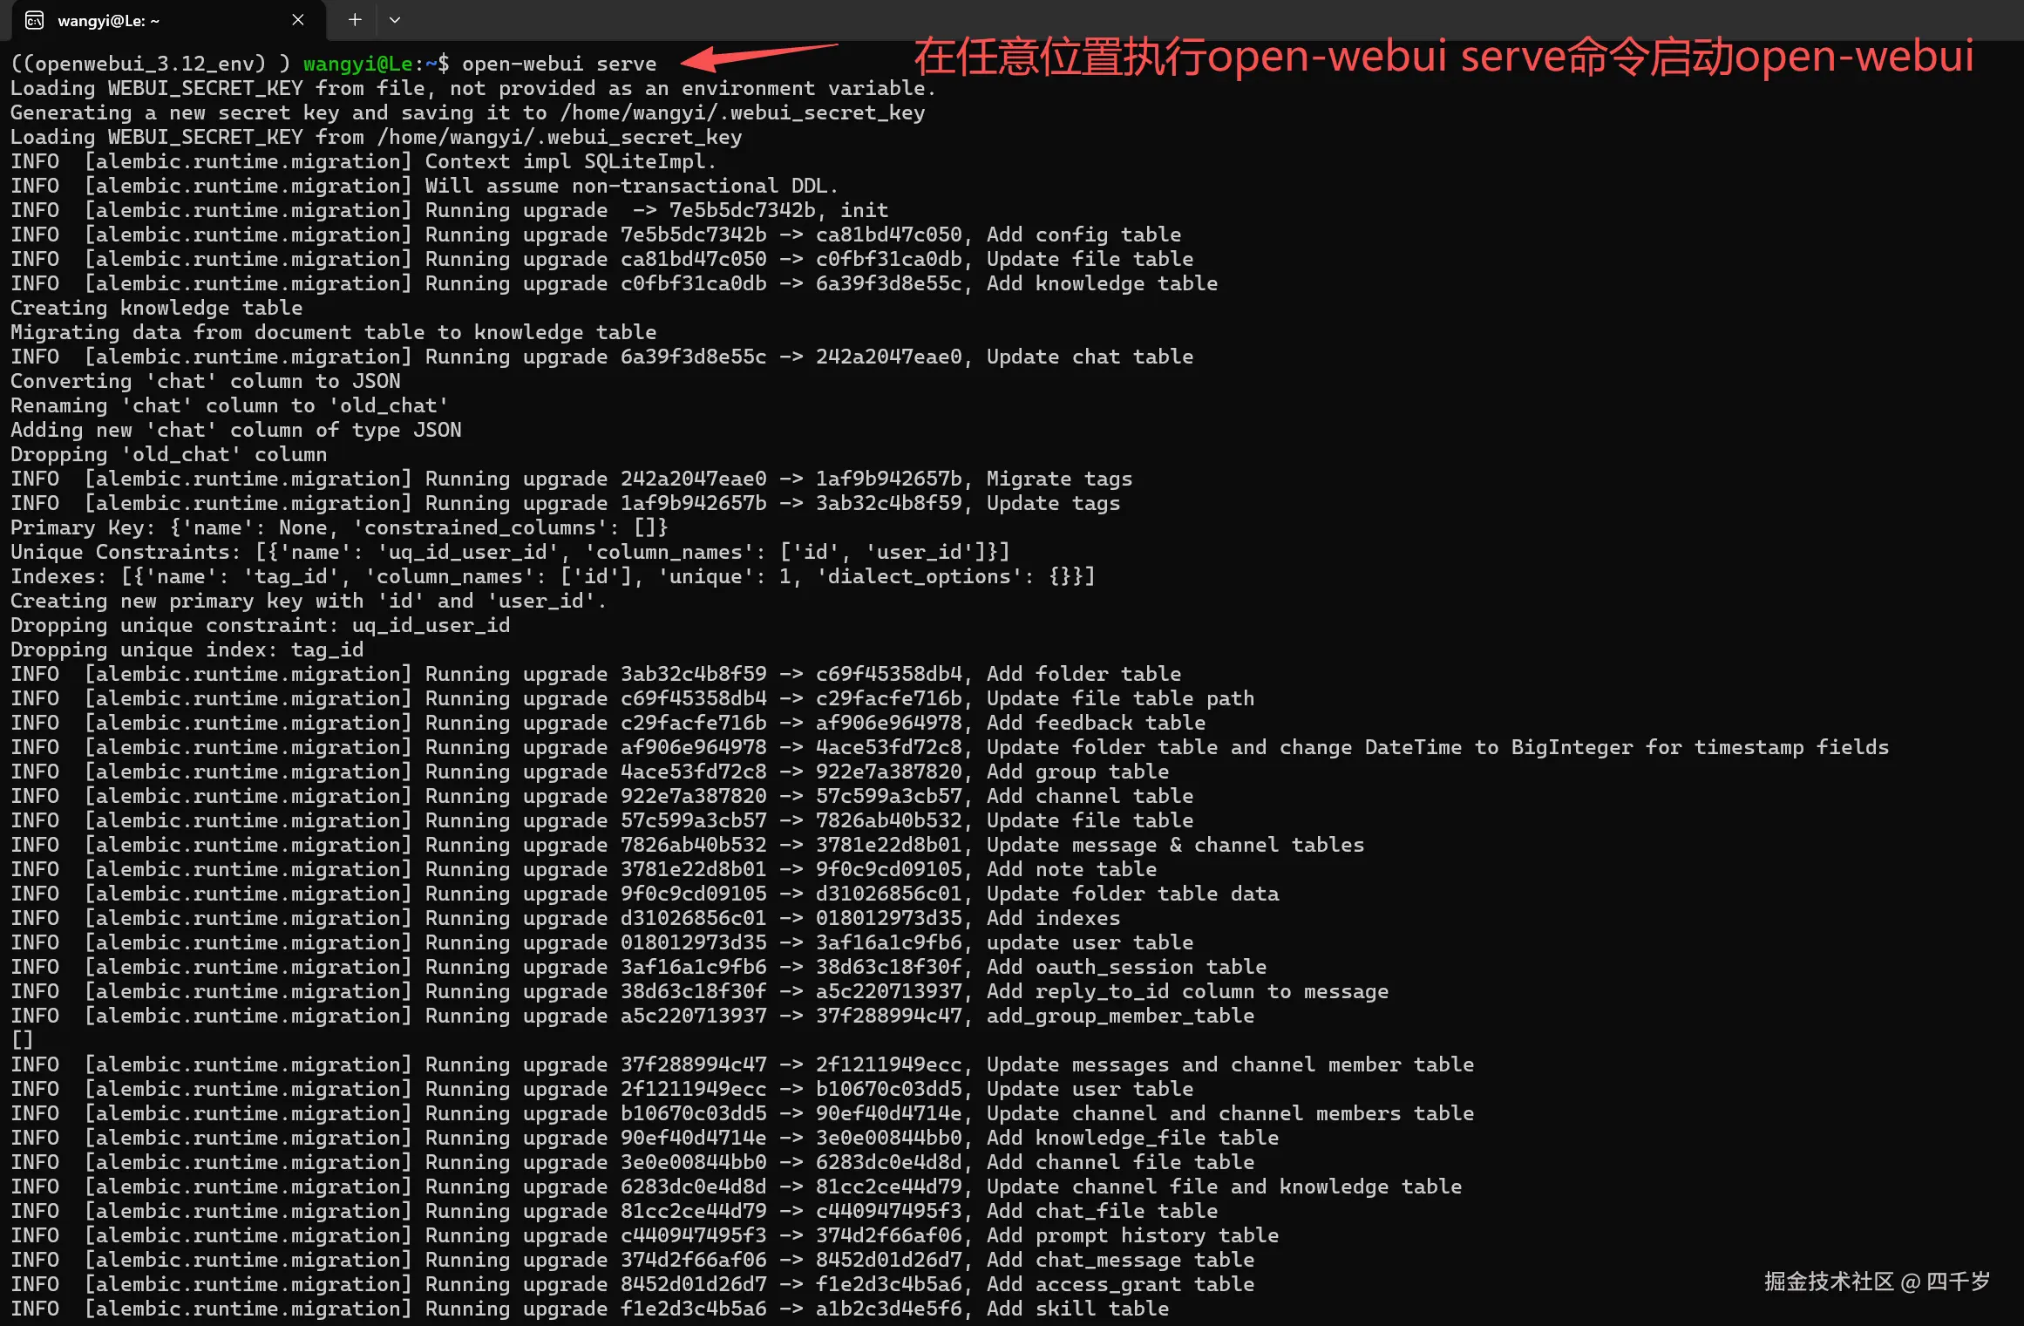The height and width of the screenshot is (1326, 2024).
Task: Click the Add skill table final log line
Action: (1077, 1308)
